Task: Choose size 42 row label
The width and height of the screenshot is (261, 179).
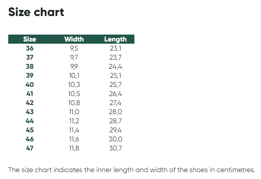Action: click(29, 102)
